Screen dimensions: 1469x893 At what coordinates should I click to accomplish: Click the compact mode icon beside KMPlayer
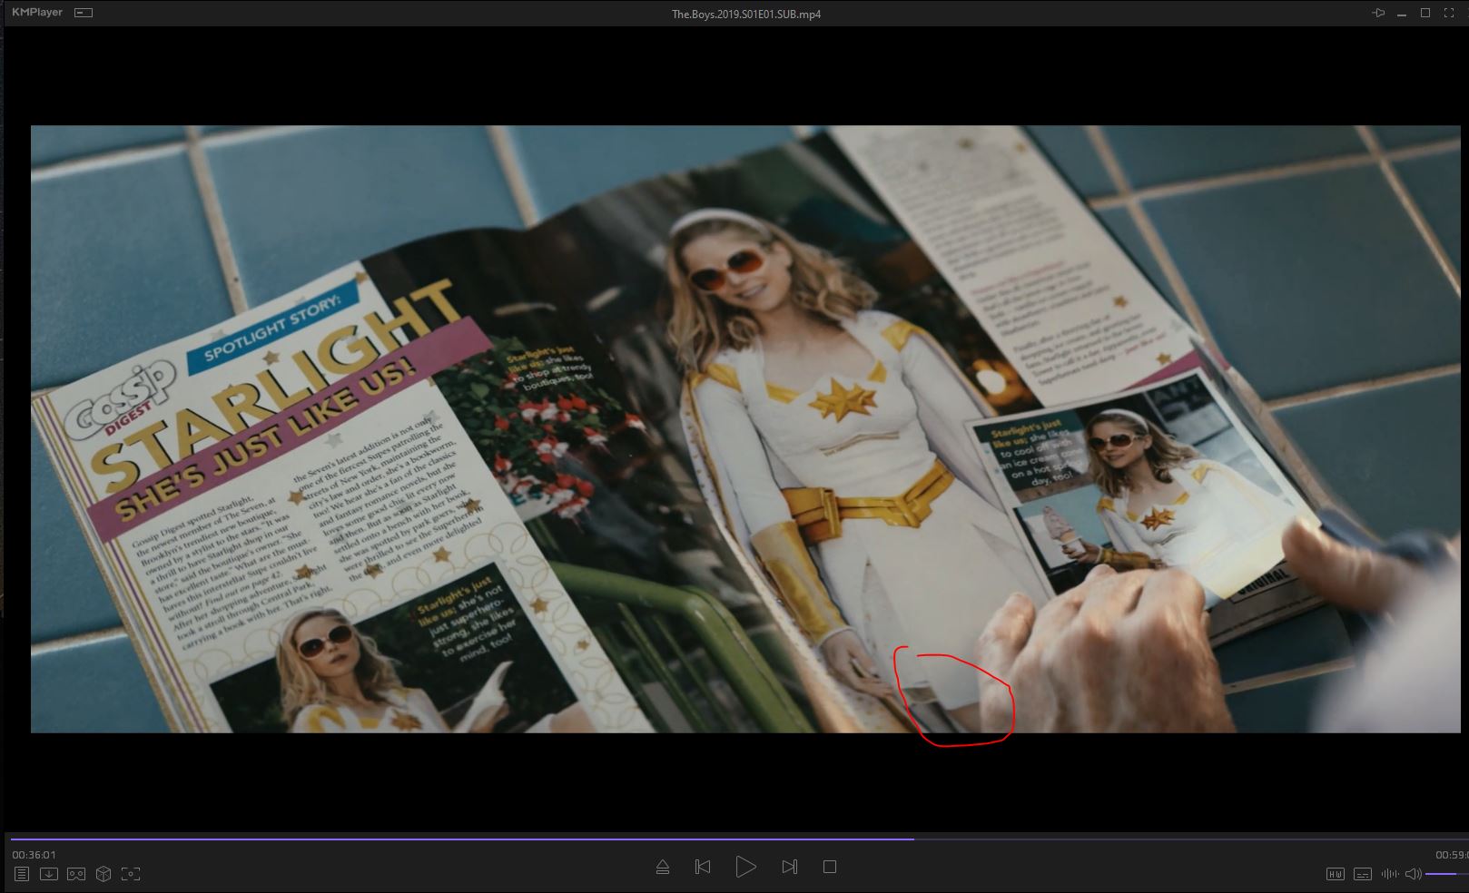(84, 14)
